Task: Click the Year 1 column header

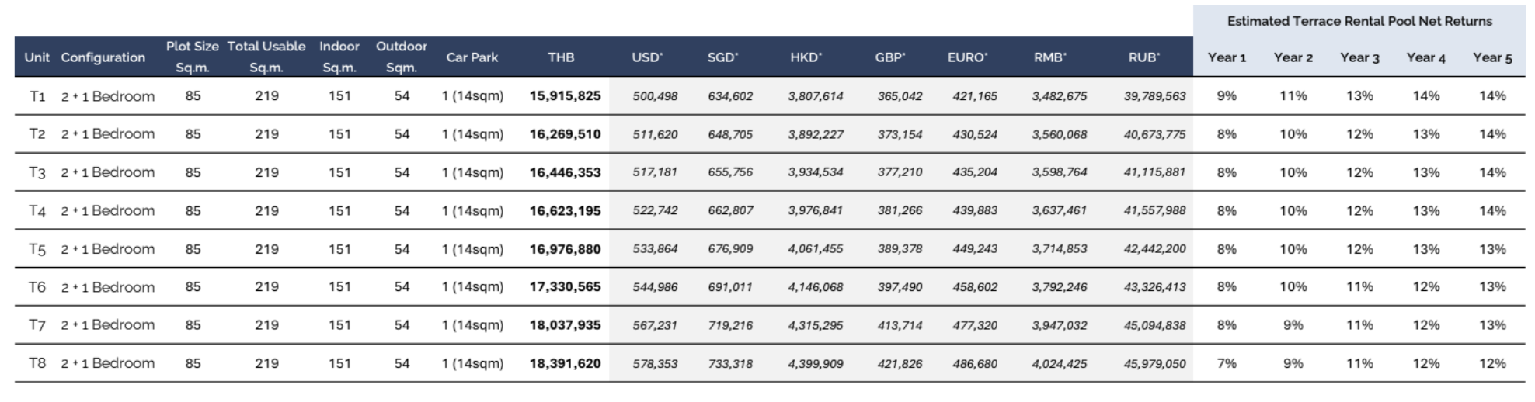Action: click(1227, 57)
